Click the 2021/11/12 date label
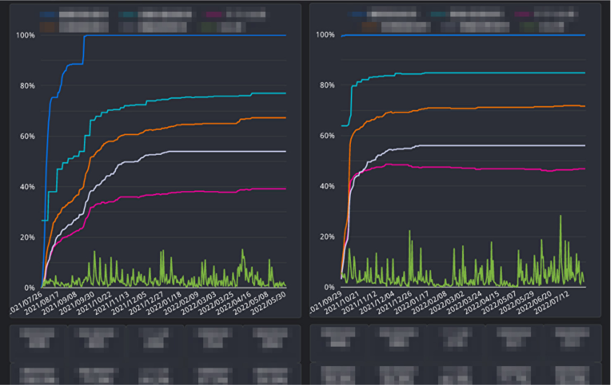The height and width of the screenshot is (385, 611). tap(359, 303)
